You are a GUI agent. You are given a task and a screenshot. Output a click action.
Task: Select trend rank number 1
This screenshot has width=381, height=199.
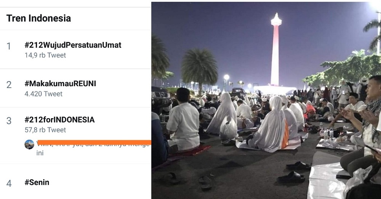click(x=9, y=46)
